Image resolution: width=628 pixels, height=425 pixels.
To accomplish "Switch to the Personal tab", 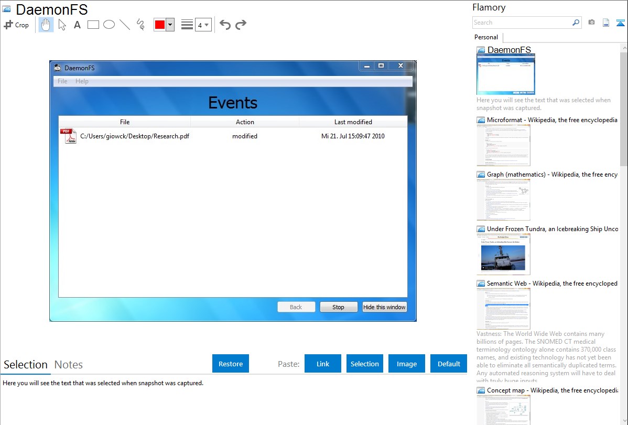I will click(x=486, y=37).
